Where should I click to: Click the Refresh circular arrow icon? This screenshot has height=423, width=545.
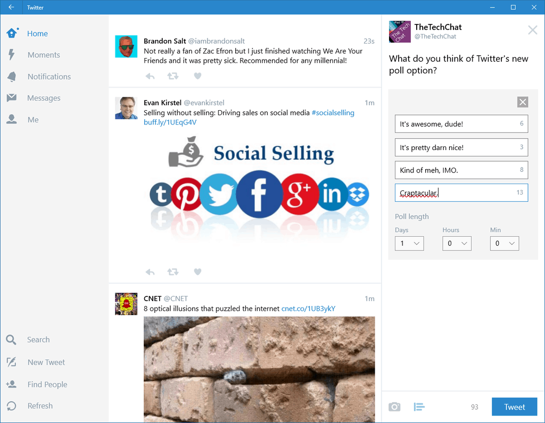click(x=11, y=406)
